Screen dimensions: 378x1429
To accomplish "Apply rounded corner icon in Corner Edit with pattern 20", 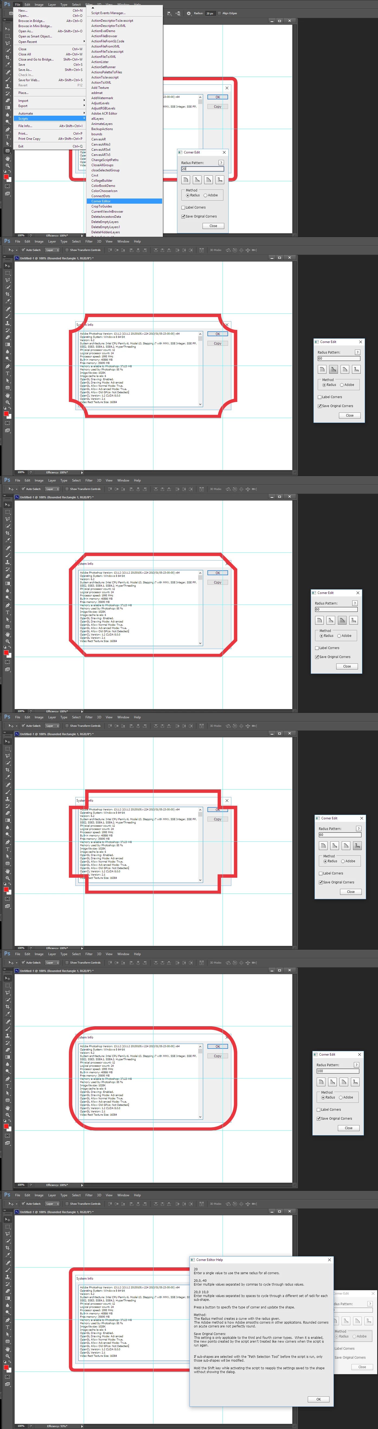I will tap(186, 180).
